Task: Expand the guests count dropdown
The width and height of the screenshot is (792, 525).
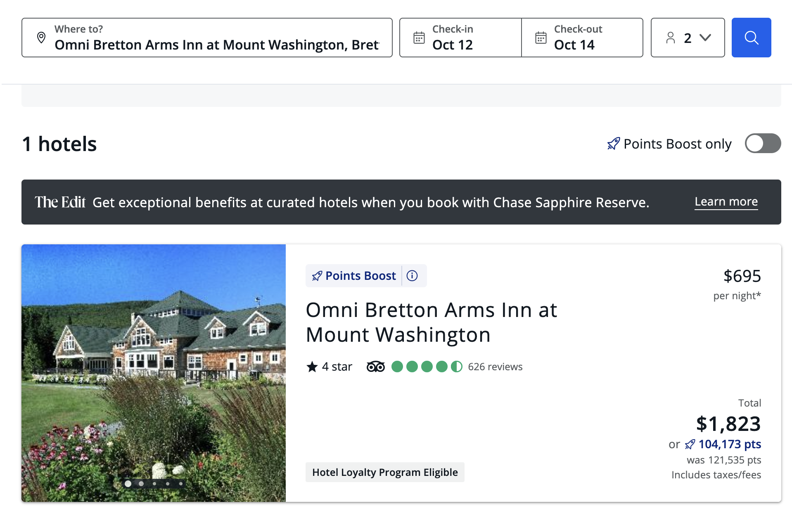Action: point(704,38)
